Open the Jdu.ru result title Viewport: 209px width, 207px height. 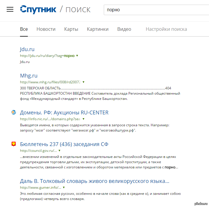coord(27,49)
